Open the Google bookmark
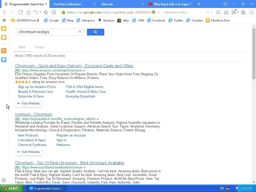The height and width of the screenshot is (192, 256). [x=51, y=20]
